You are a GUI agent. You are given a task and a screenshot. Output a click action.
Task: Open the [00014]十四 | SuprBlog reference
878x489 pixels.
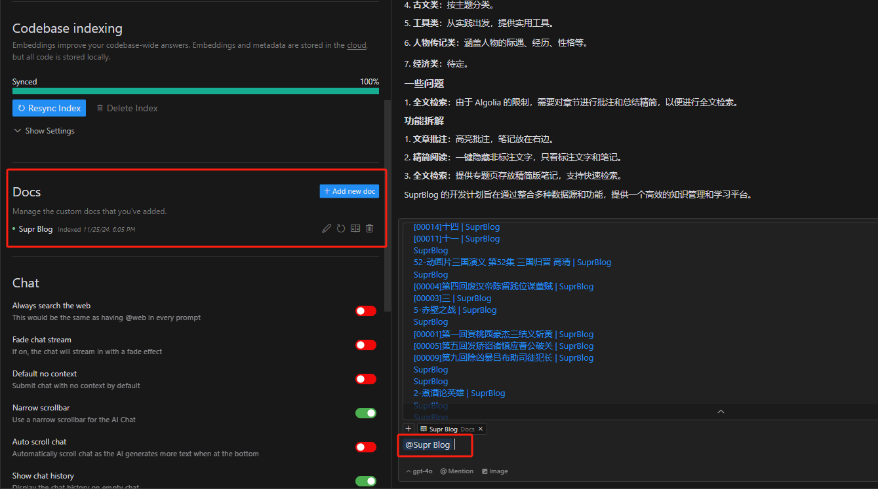point(456,227)
